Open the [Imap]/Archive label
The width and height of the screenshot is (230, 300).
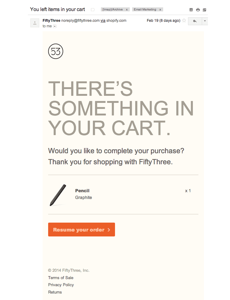[x=113, y=10]
